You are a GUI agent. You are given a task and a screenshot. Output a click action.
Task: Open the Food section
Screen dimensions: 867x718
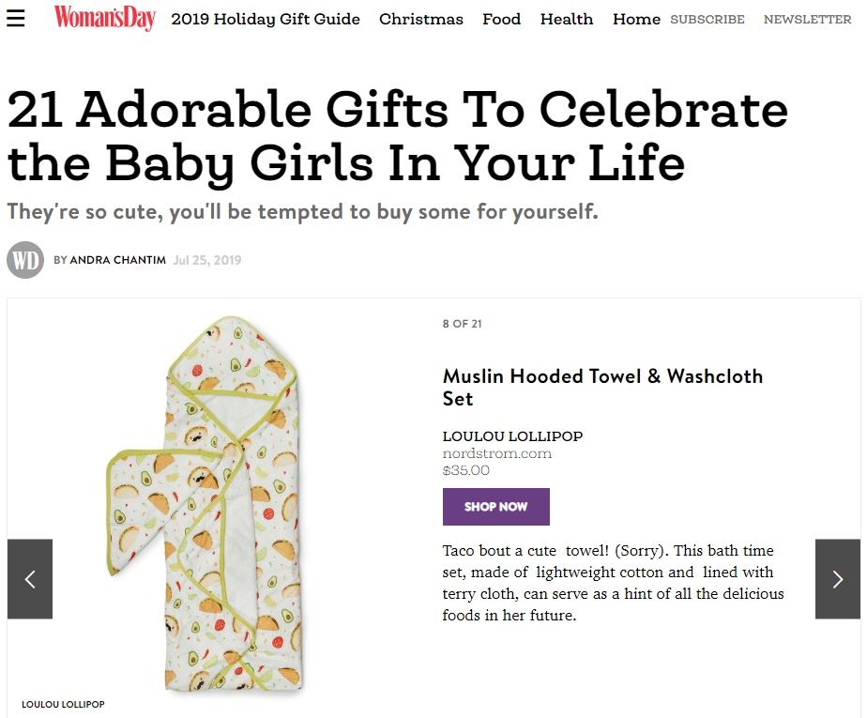point(502,19)
